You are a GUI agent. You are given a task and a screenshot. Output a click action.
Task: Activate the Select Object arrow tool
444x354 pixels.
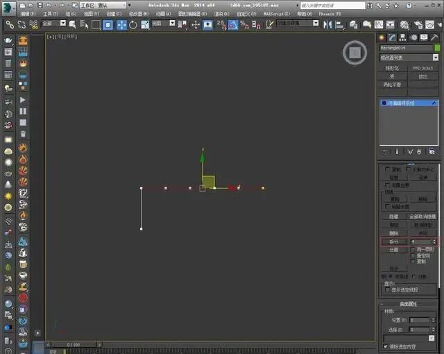click(x=72, y=25)
